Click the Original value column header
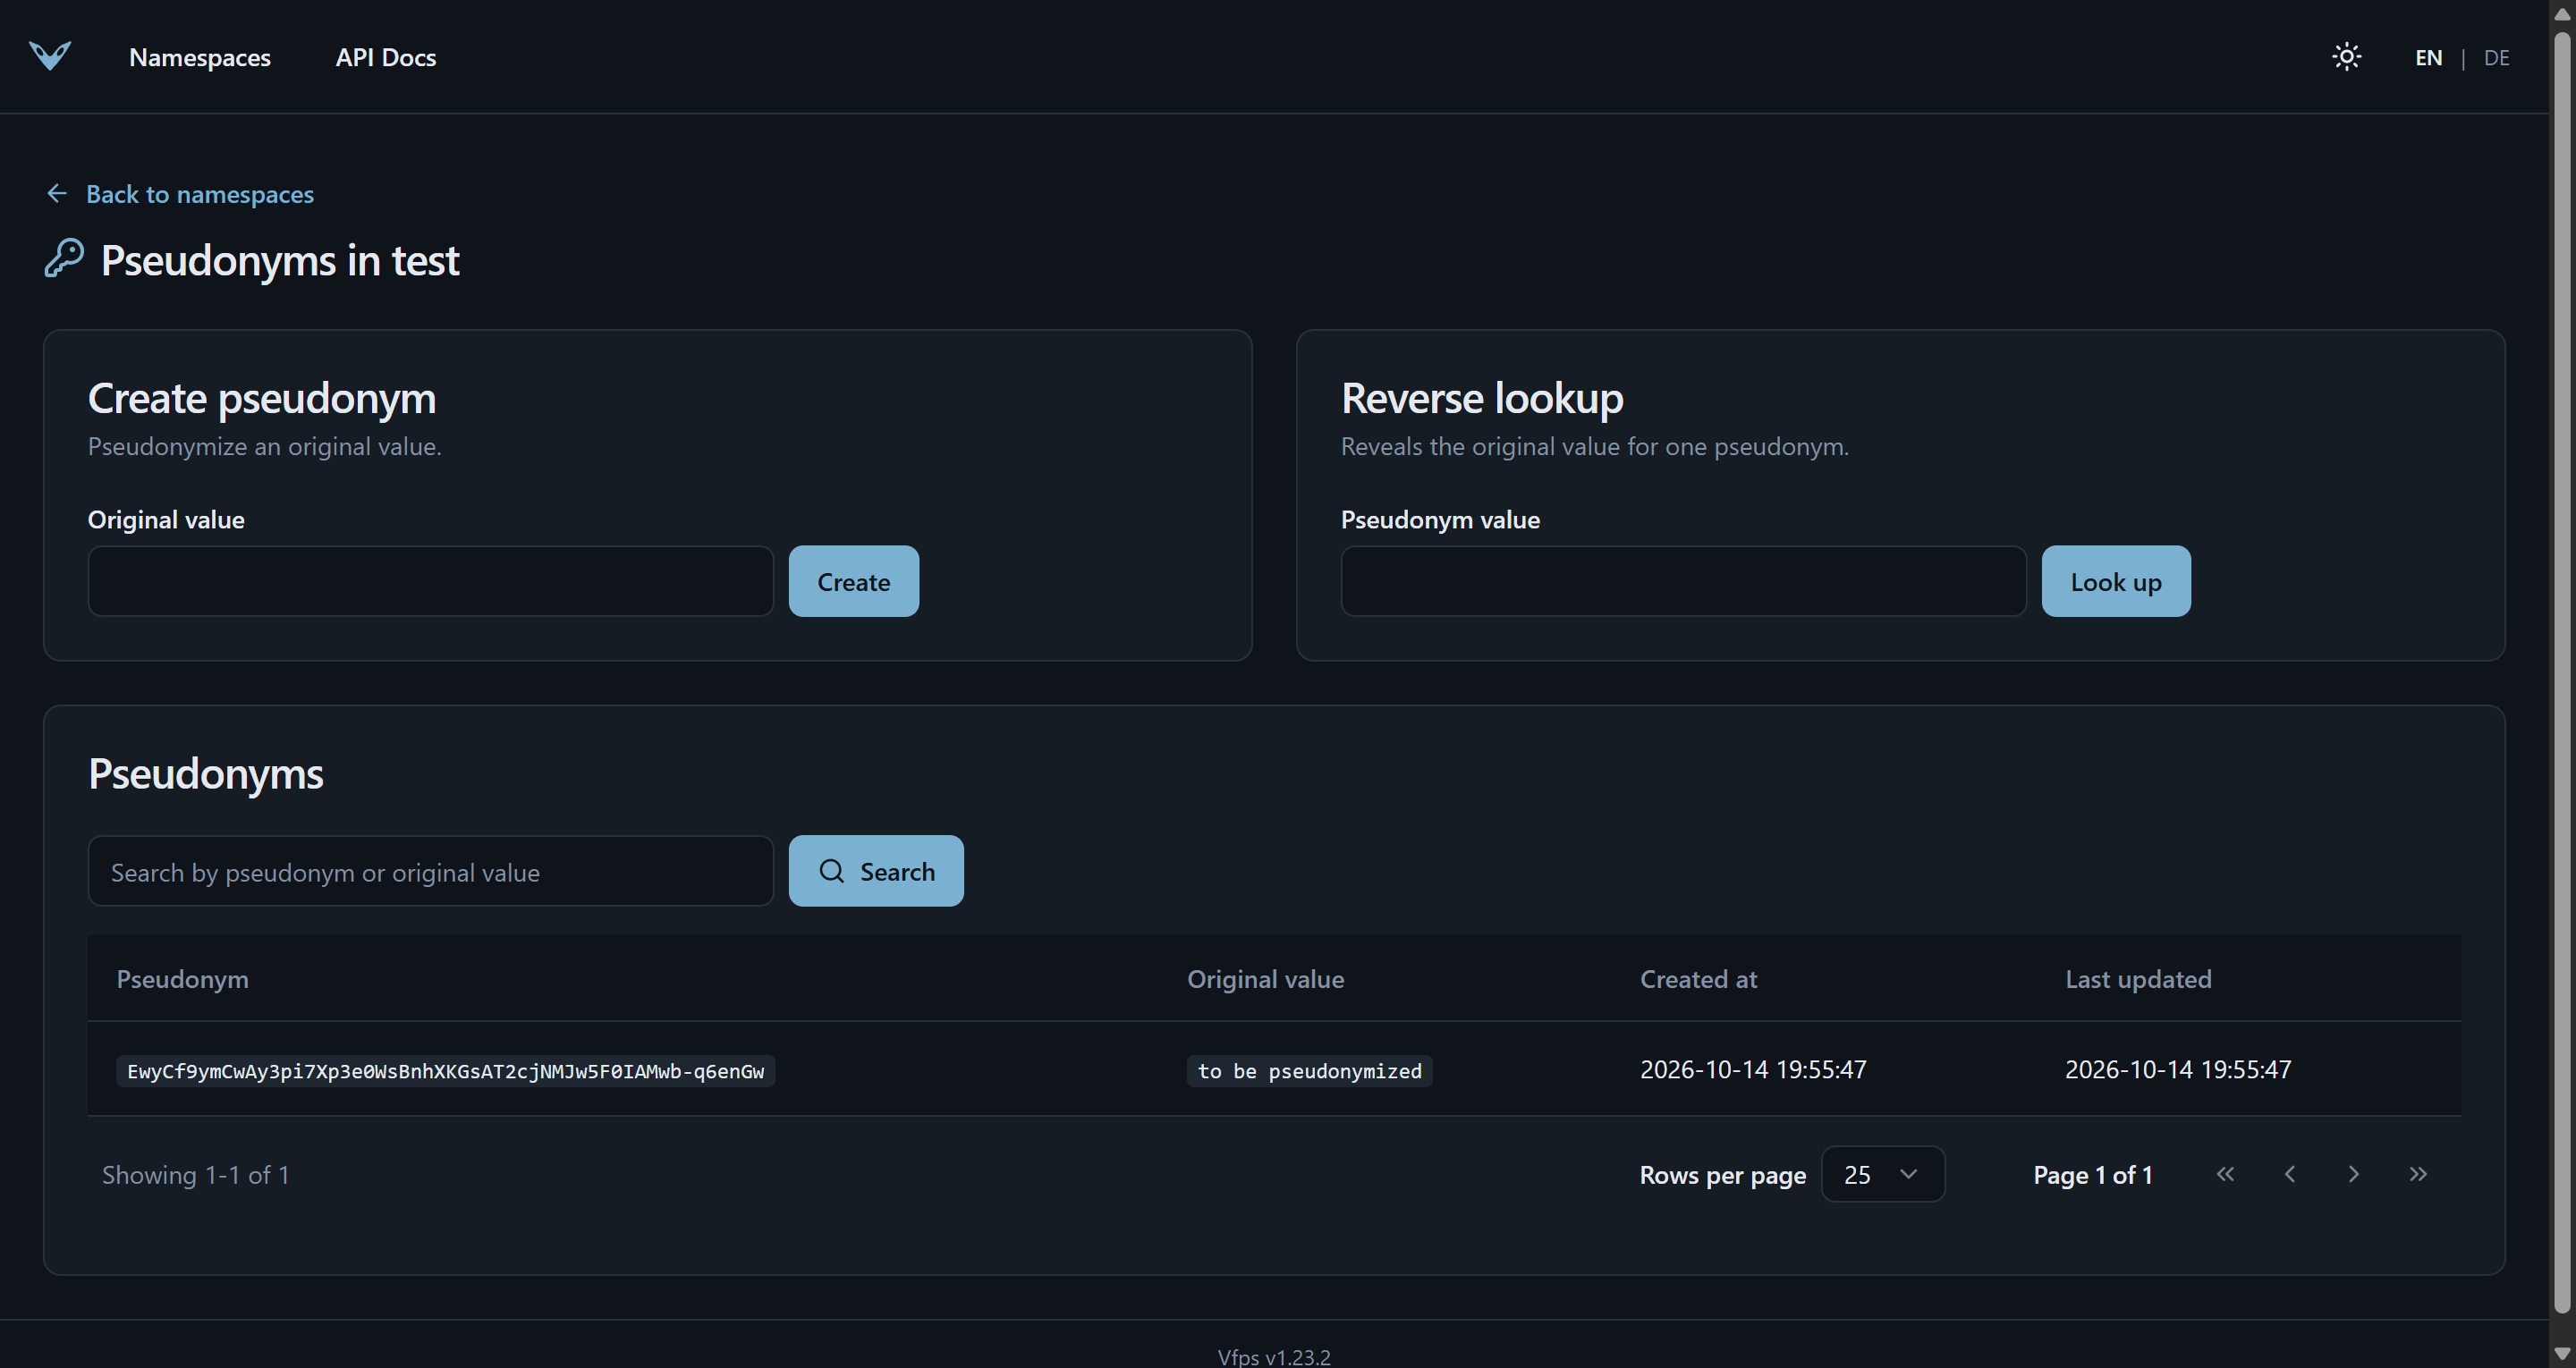The width and height of the screenshot is (2576, 1368). click(x=1265, y=979)
